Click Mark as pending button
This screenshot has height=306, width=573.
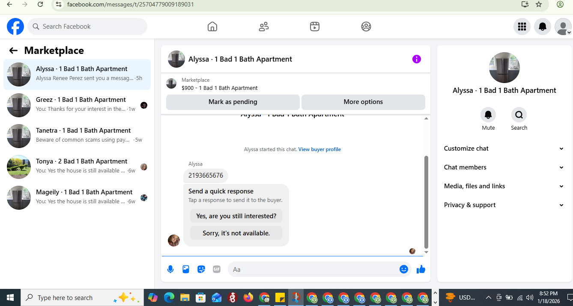(233, 102)
